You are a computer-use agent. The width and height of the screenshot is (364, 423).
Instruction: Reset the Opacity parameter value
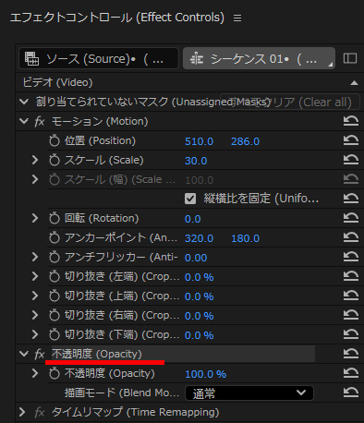[351, 373]
